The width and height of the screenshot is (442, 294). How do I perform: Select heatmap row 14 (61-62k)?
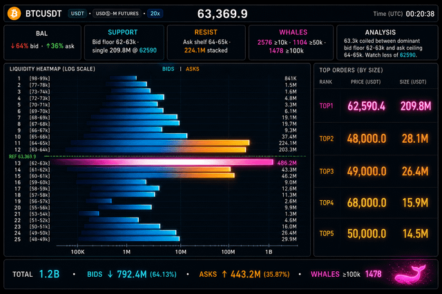pos(157,170)
